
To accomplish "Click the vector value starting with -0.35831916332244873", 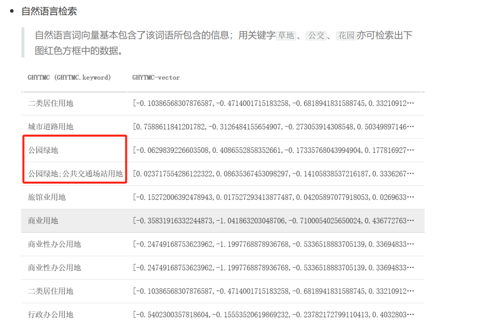I will tap(273, 221).
